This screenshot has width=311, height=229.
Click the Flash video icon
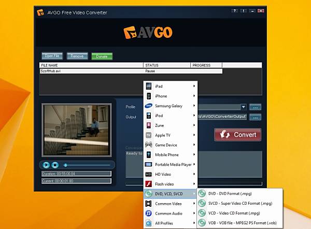point(149,184)
